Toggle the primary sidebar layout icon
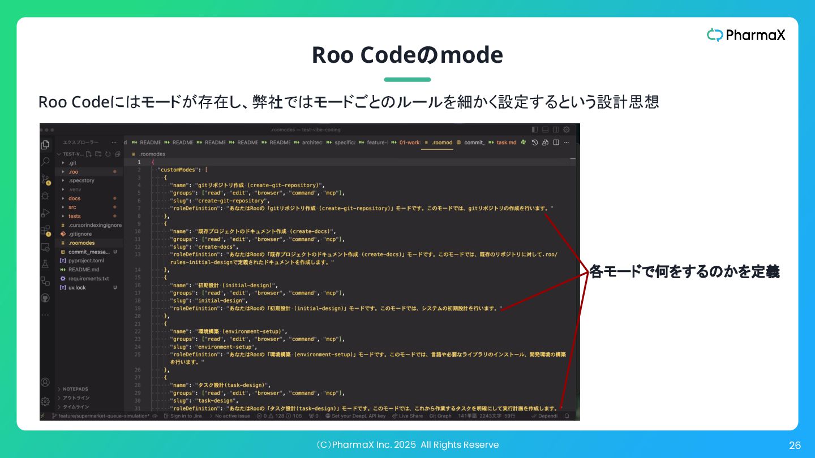Image resolution: width=815 pixels, height=458 pixels. [535, 129]
